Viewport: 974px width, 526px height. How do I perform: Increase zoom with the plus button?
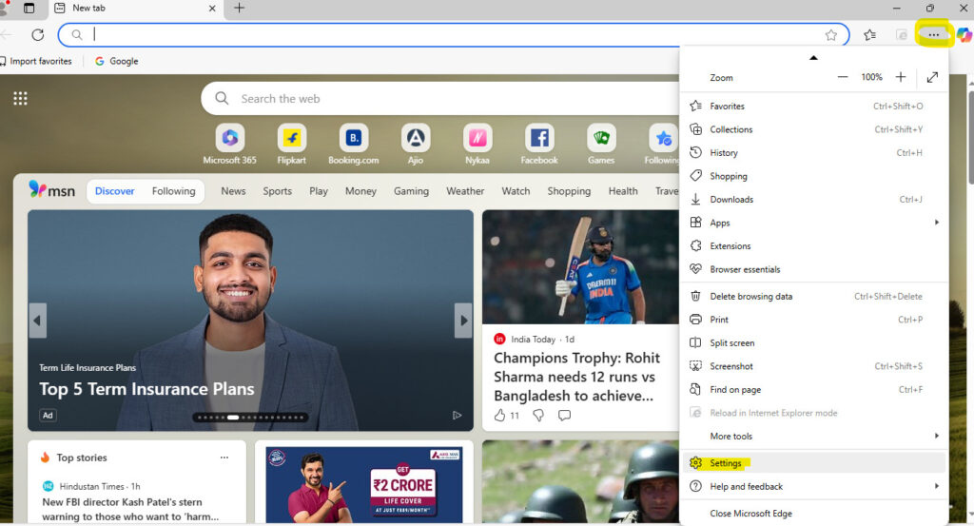901,77
